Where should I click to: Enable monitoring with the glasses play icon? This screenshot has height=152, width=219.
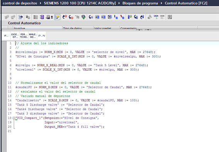pyautogui.click(x=156, y=17)
